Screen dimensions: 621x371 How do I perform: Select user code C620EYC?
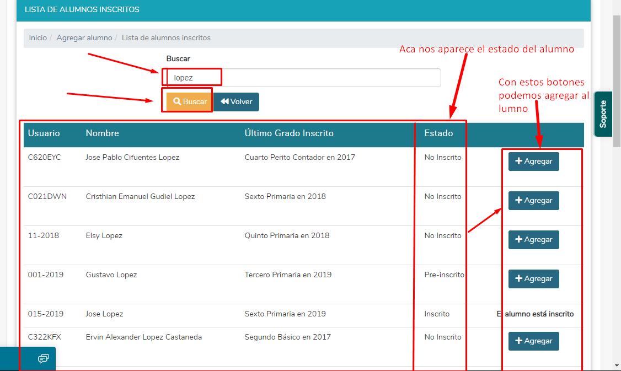44,157
